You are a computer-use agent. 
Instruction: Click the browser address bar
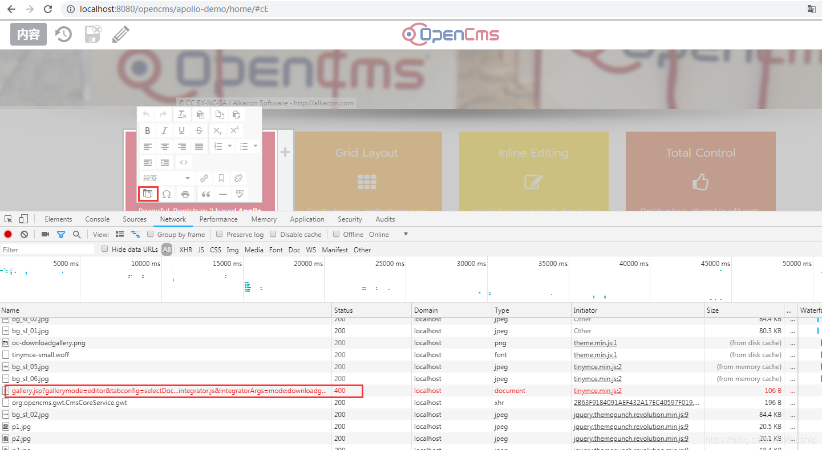(434, 9)
